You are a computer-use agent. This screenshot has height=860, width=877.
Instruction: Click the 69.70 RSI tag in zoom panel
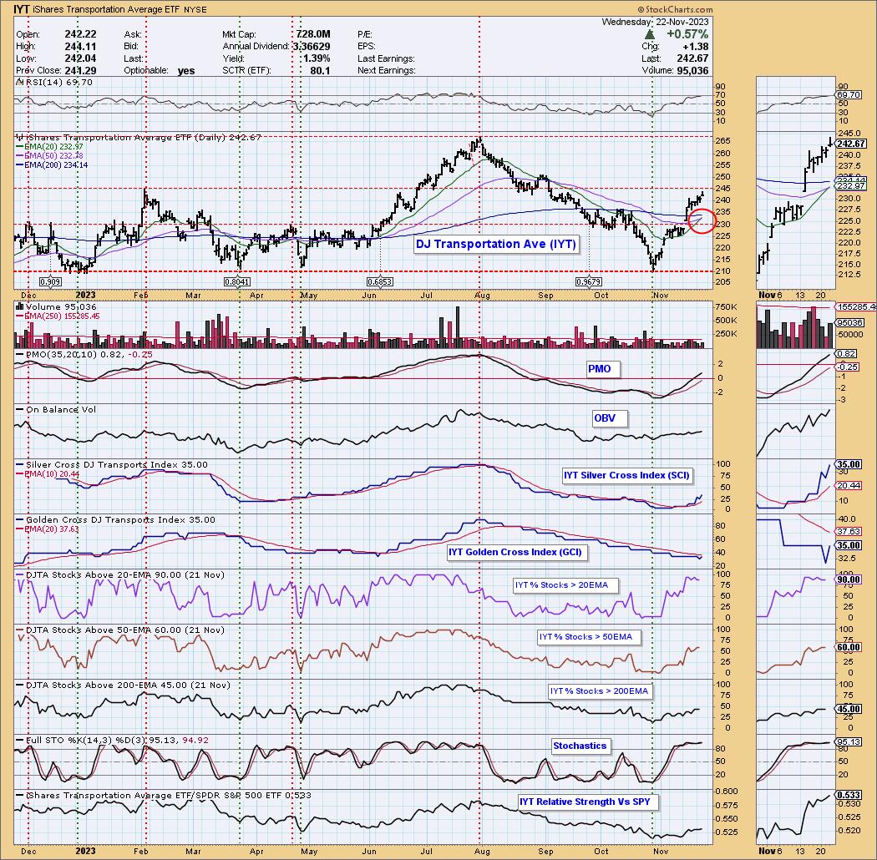click(849, 95)
